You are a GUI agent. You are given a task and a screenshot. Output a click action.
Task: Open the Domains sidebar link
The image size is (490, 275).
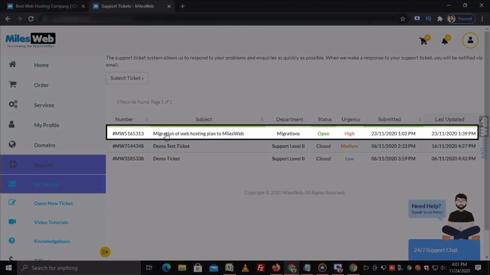45,145
